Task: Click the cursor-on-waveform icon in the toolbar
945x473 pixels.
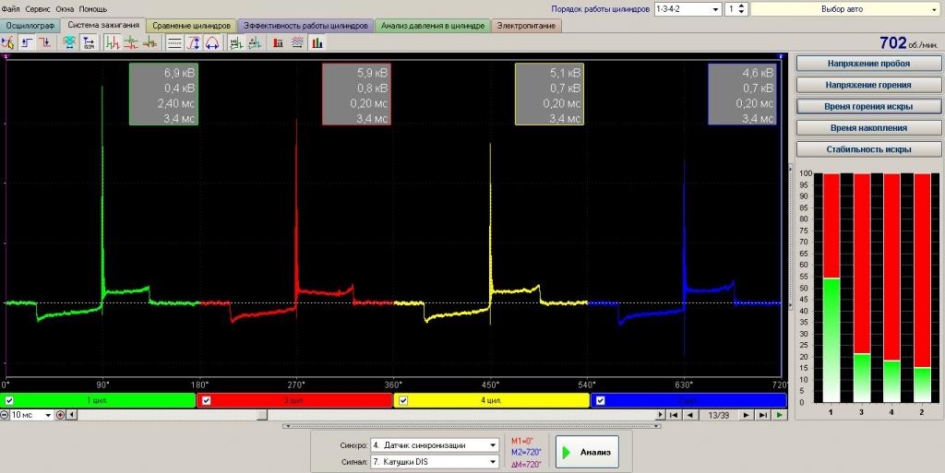Action: tap(7, 42)
